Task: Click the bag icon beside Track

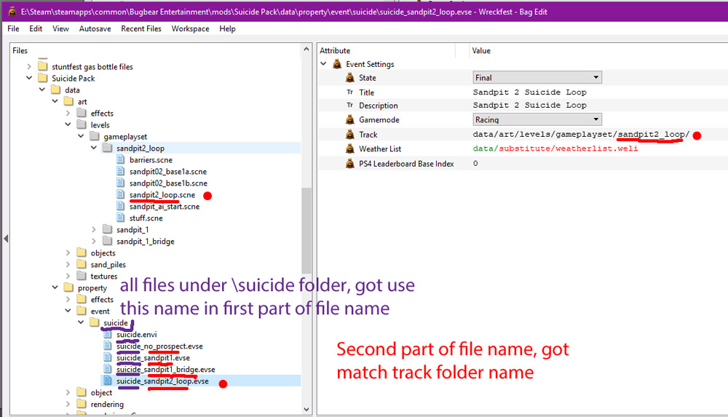Action: (x=350, y=135)
